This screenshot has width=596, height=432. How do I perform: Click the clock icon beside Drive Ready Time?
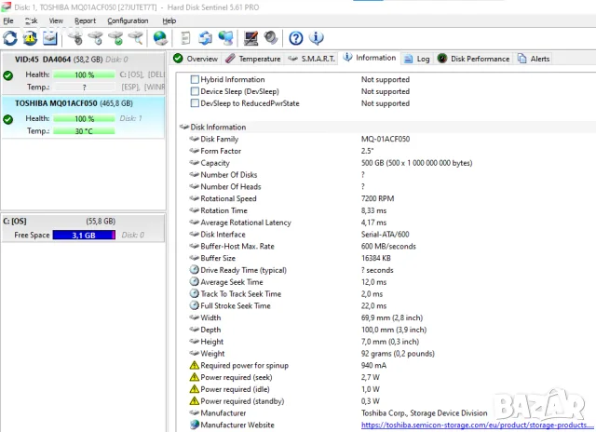click(x=195, y=270)
